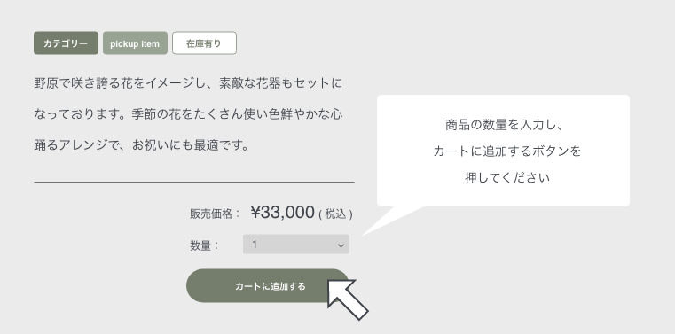The image size is (675, 334).
Task: Click tooltip text 押してください
Action: pos(507,177)
